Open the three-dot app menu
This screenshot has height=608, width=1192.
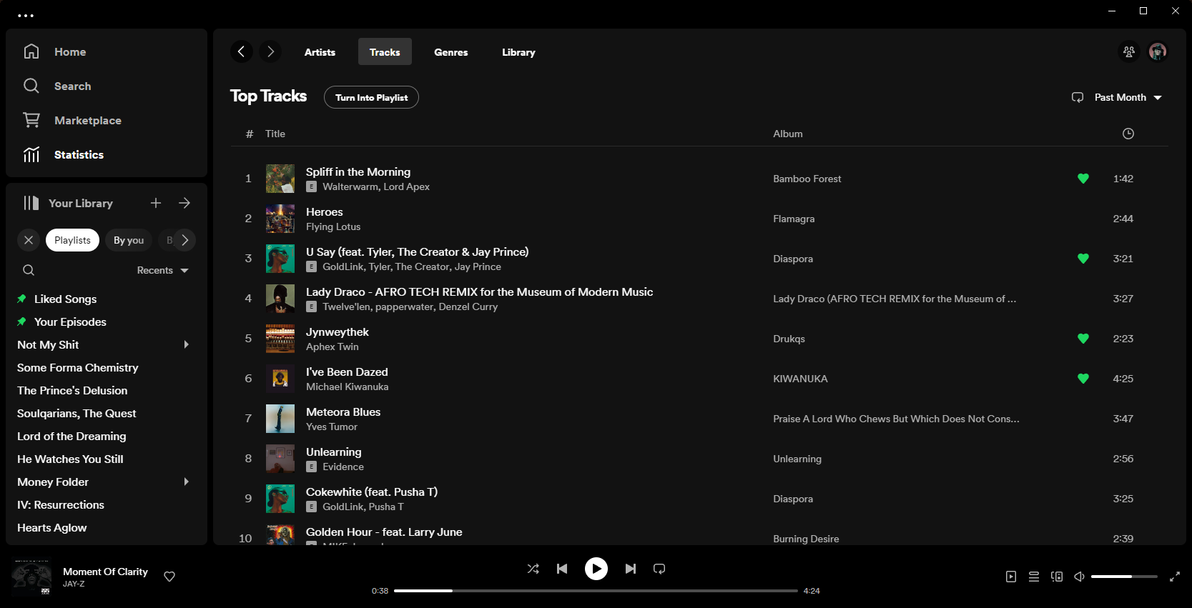point(26,15)
